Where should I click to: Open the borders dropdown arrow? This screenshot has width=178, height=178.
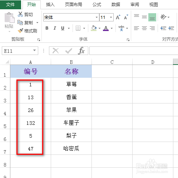[x=84, y=28]
